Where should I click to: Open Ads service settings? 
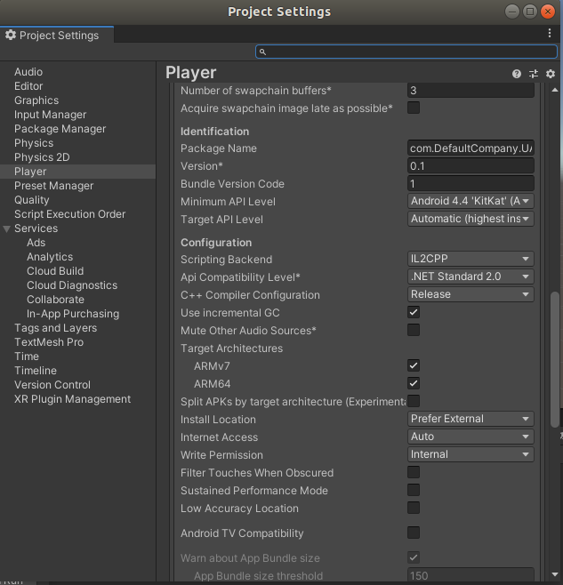(x=36, y=243)
